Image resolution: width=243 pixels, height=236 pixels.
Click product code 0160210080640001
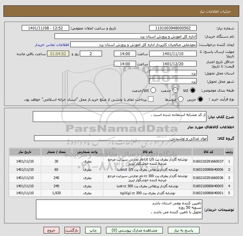point(208,193)
